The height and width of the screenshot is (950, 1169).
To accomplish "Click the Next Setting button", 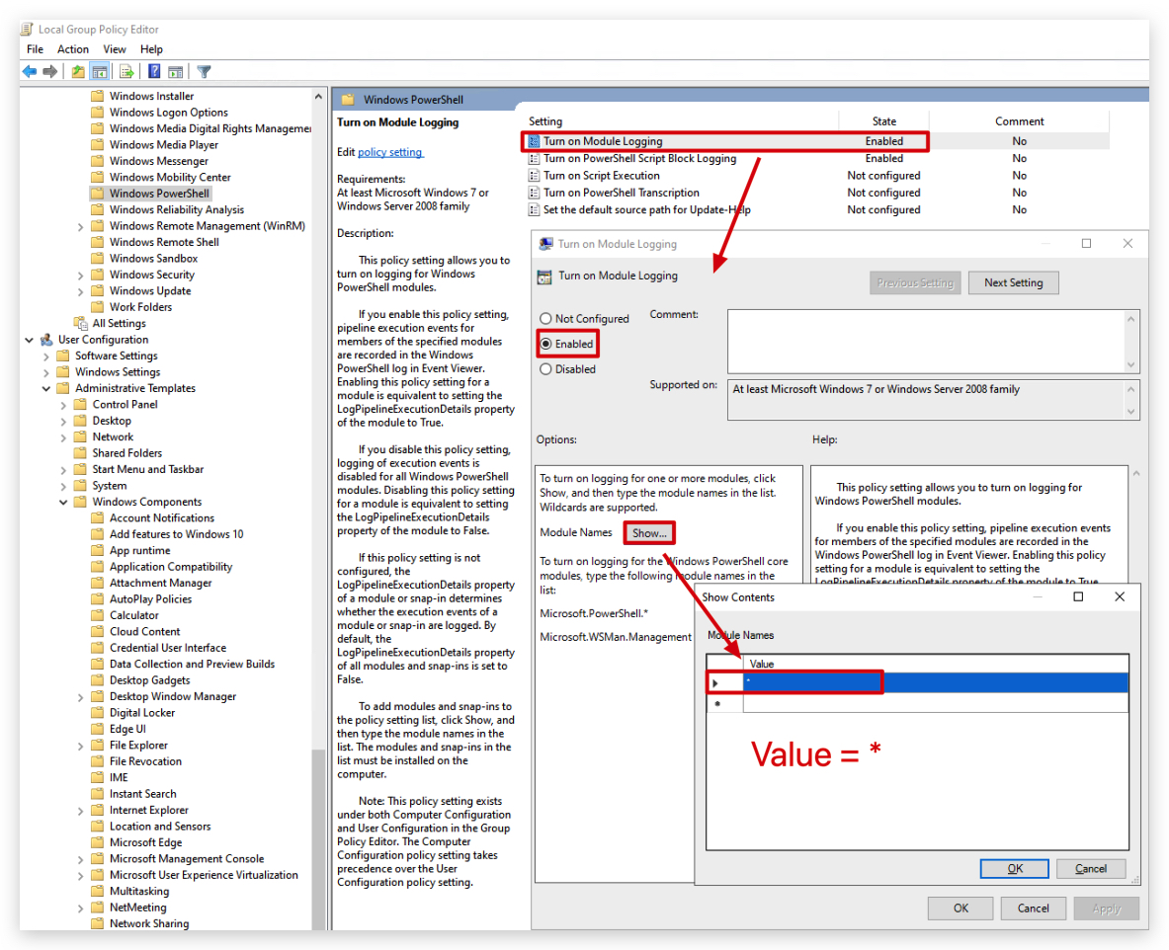I will 1013,283.
